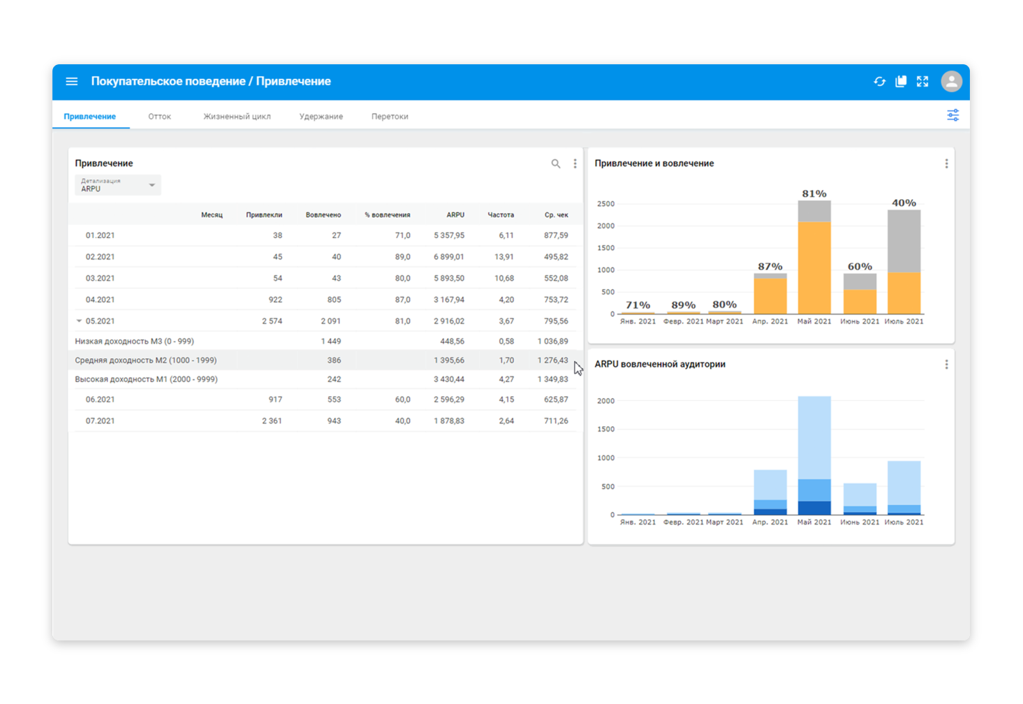Open the user profile avatar
This screenshot has width=1023, height=704.
[951, 82]
